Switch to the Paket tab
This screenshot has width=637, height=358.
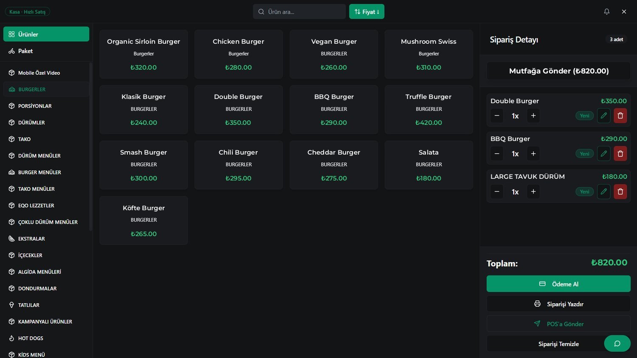[x=46, y=51]
